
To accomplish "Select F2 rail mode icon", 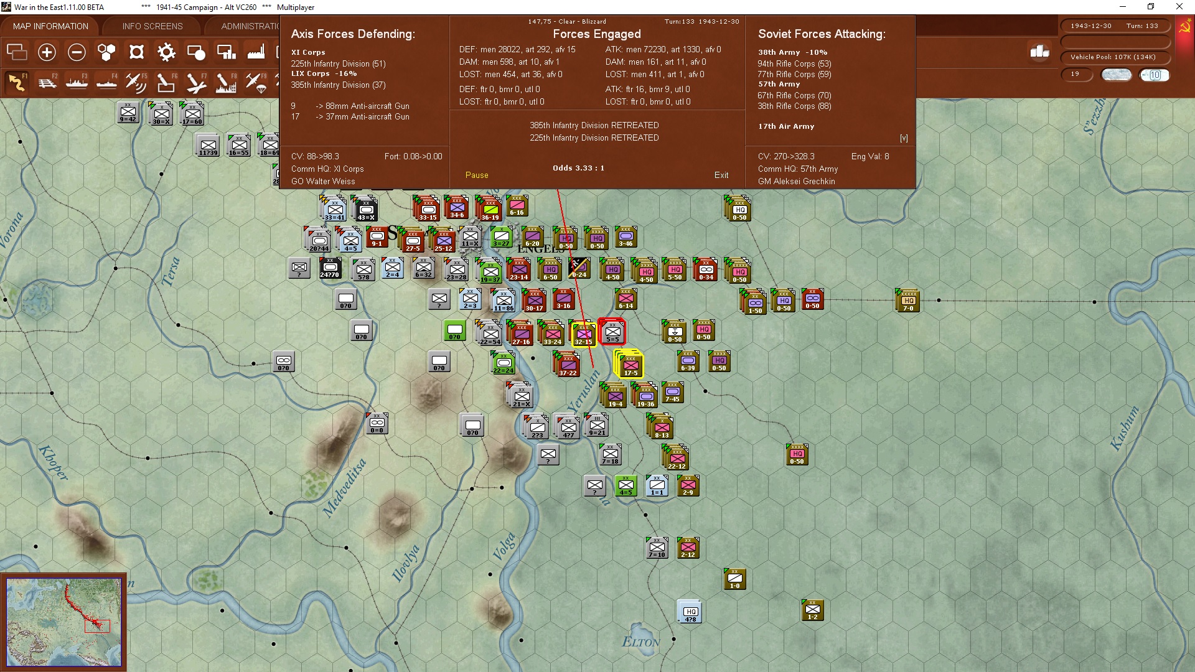I will click(47, 82).
